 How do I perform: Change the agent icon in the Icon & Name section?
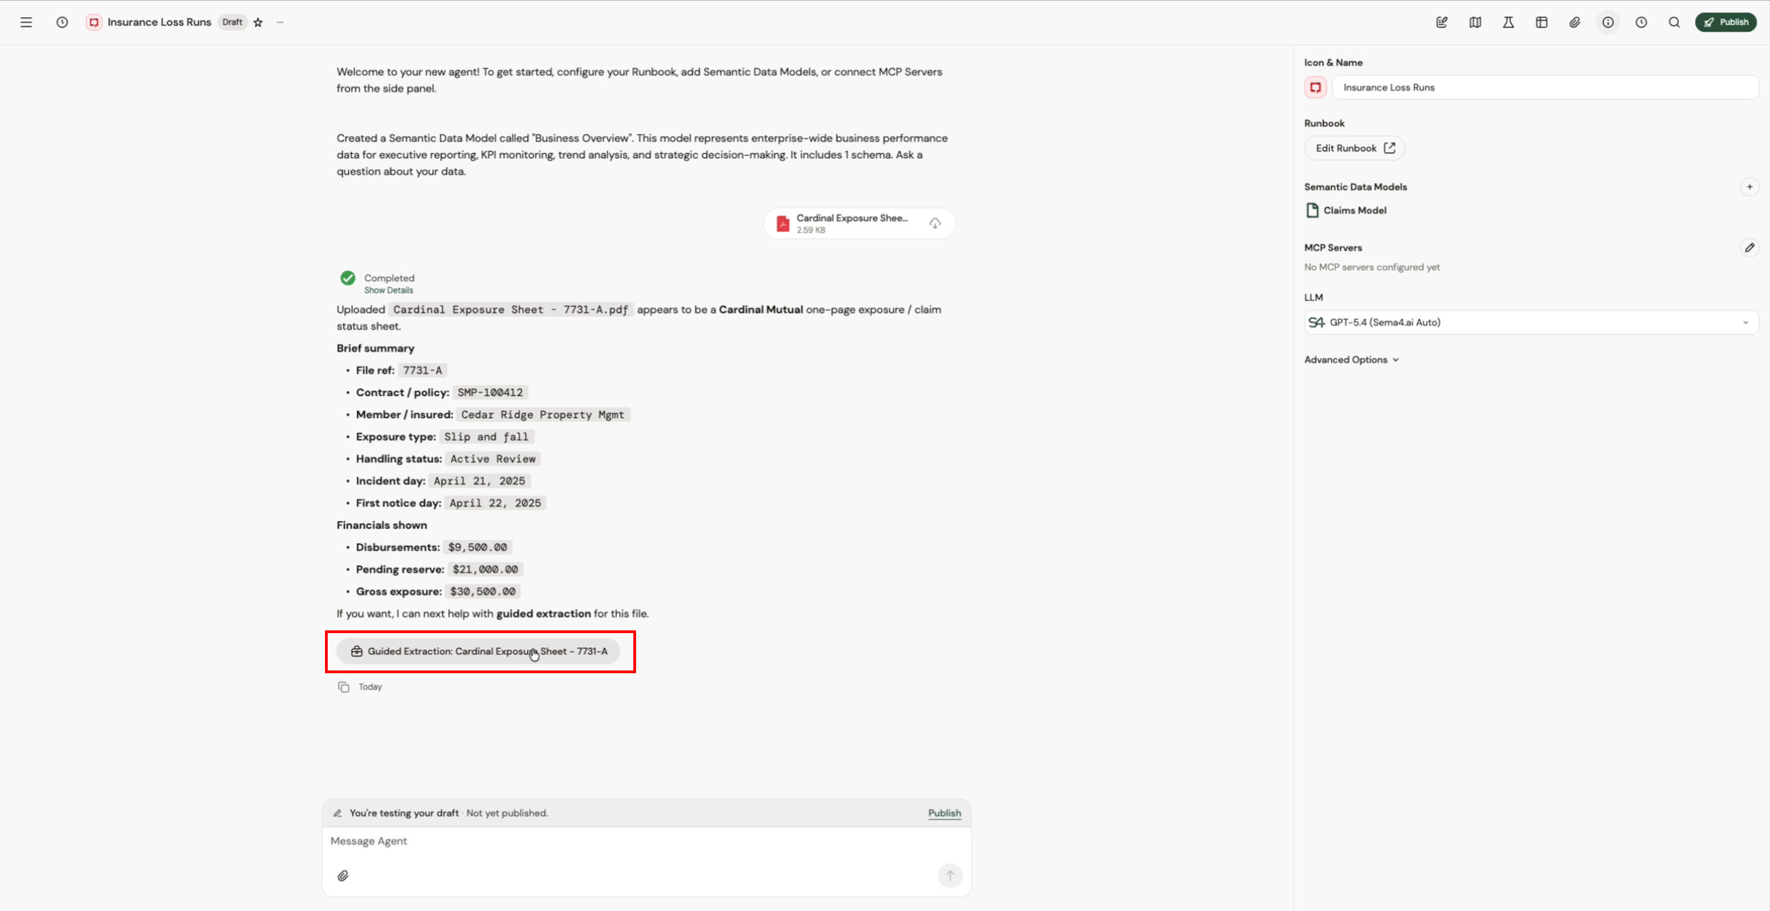click(1315, 87)
